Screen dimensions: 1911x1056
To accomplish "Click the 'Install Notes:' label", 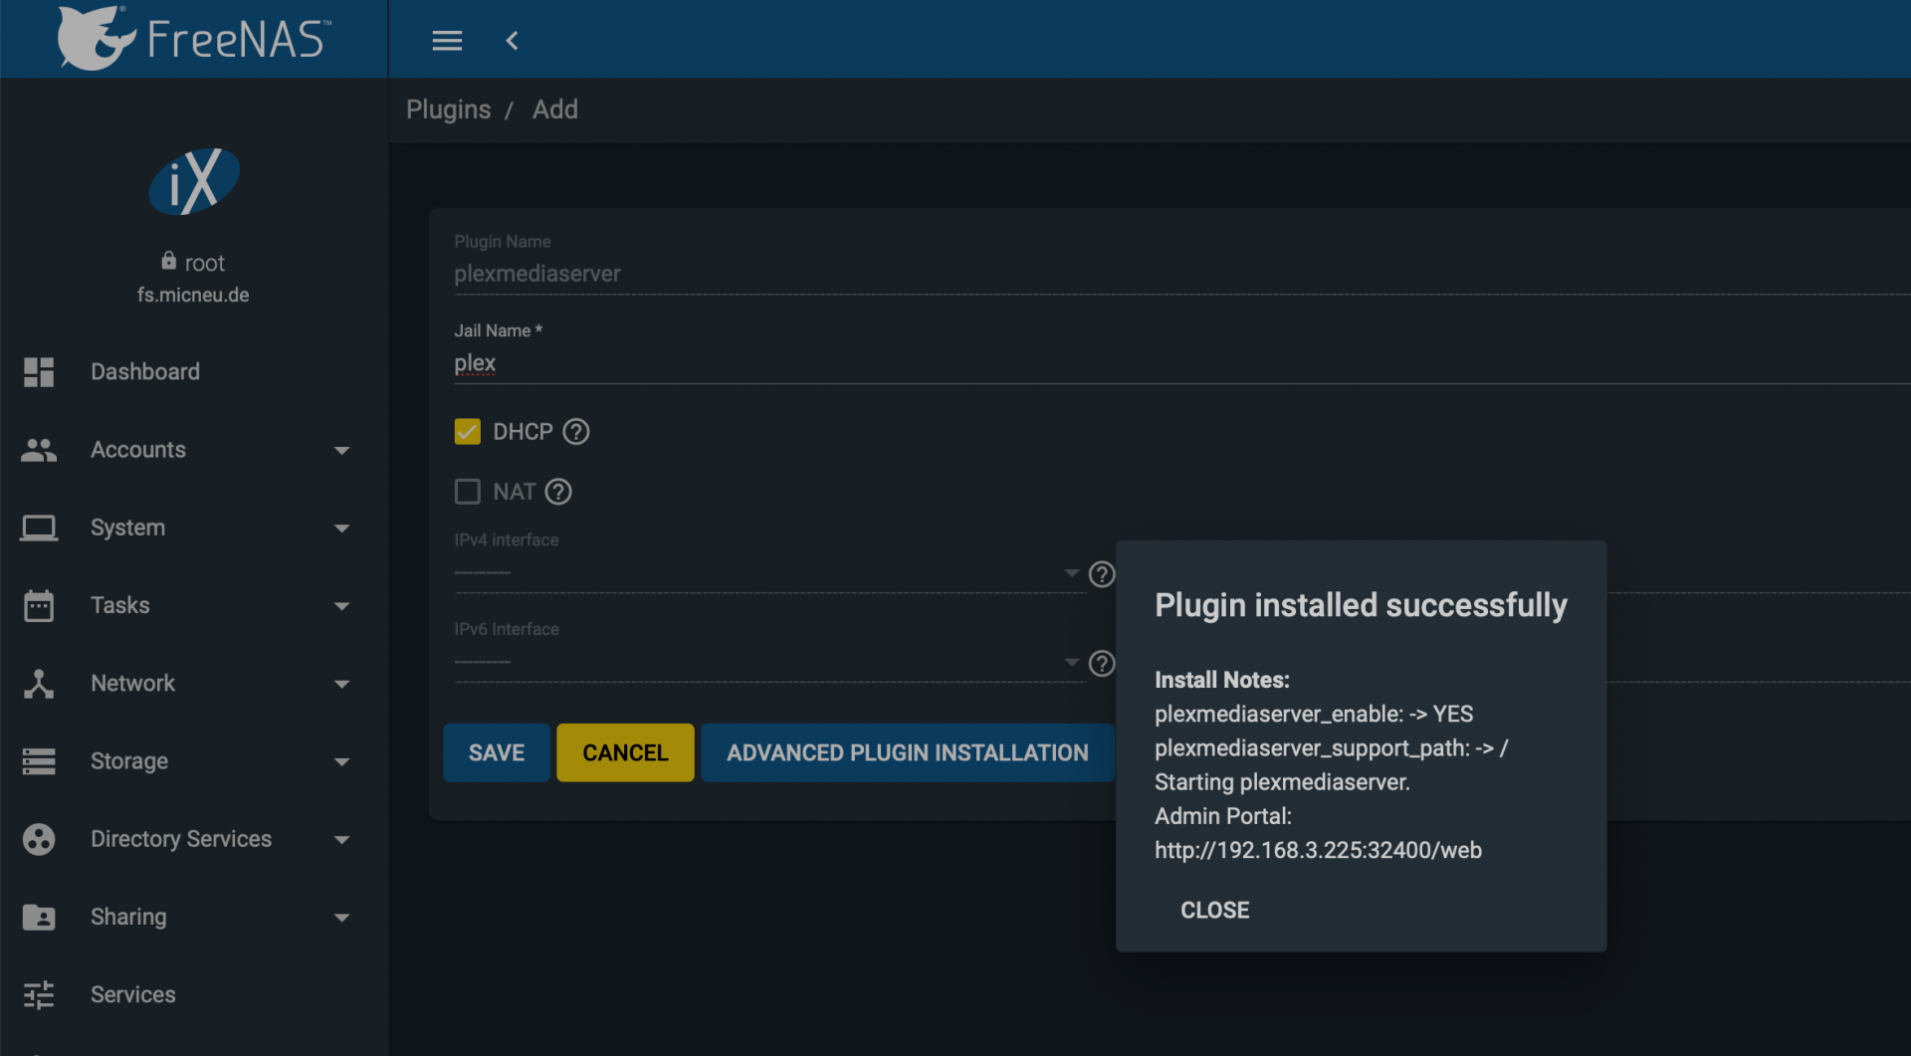I will (1222, 680).
